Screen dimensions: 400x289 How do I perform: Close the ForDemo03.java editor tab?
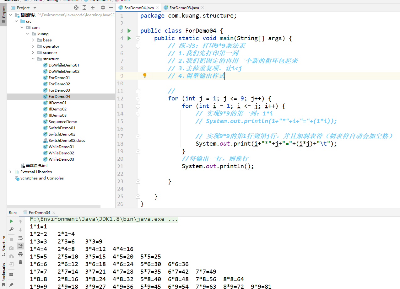click(x=202, y=8)
